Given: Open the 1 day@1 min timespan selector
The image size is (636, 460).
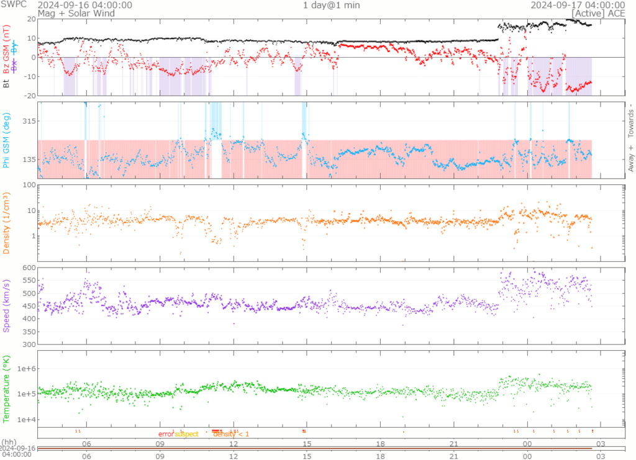Looking at the screenshot, I should [330, 5].
